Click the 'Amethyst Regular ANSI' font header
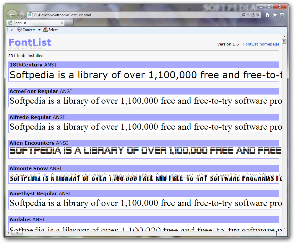Screen dimensions: 295x244 pyautogui.click(x=144, y=193)
